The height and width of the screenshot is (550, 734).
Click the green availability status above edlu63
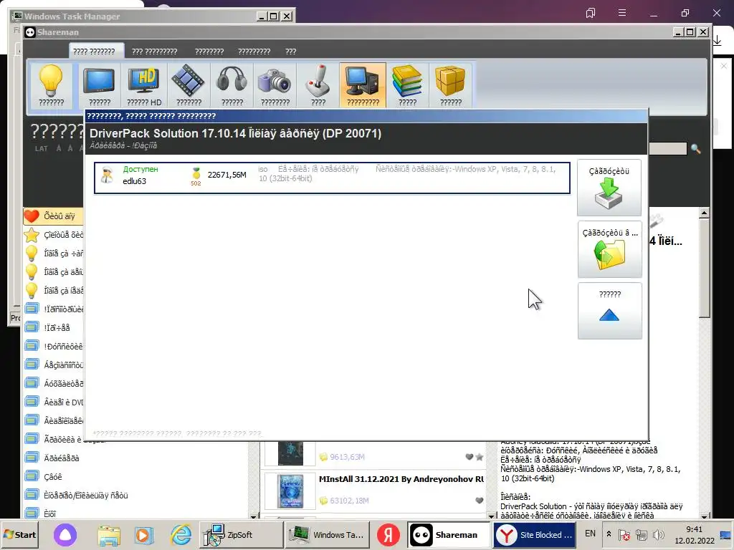coord(140,169)
